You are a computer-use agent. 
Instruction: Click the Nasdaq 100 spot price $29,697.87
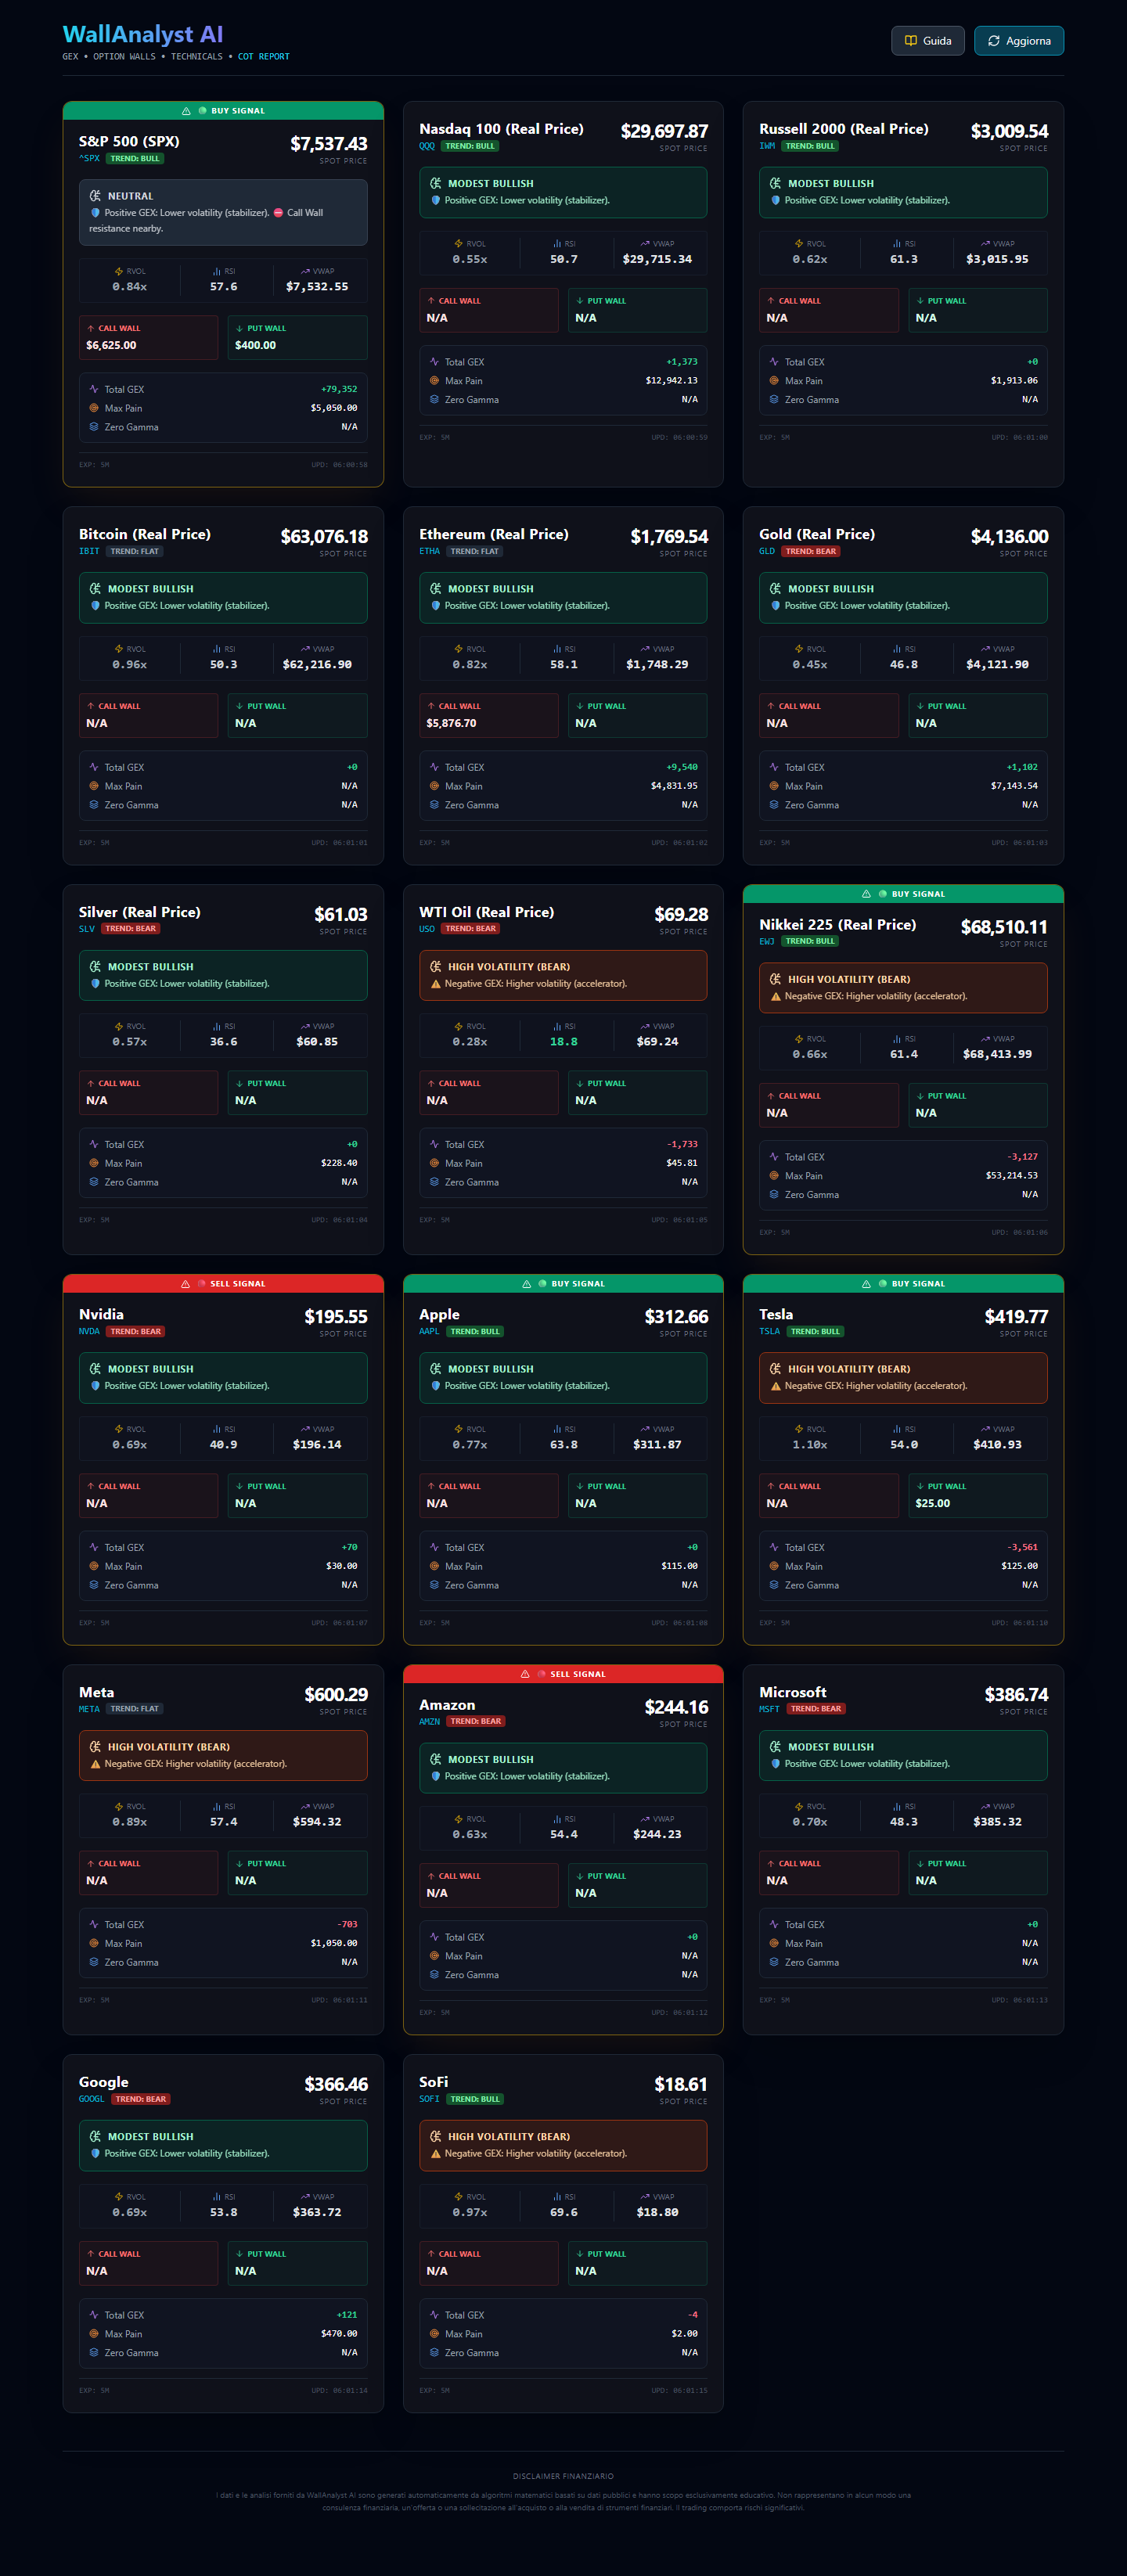tap(664, 132)
